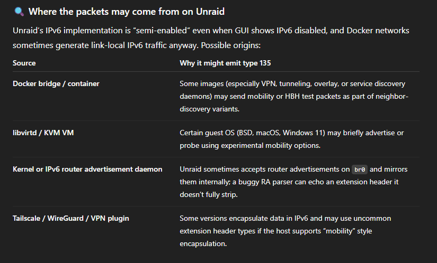Click the buggy RA parser explanation text

click(x=293, y=182)
